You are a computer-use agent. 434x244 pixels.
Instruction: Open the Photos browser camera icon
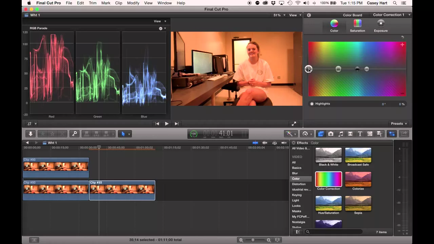point(331,134)
